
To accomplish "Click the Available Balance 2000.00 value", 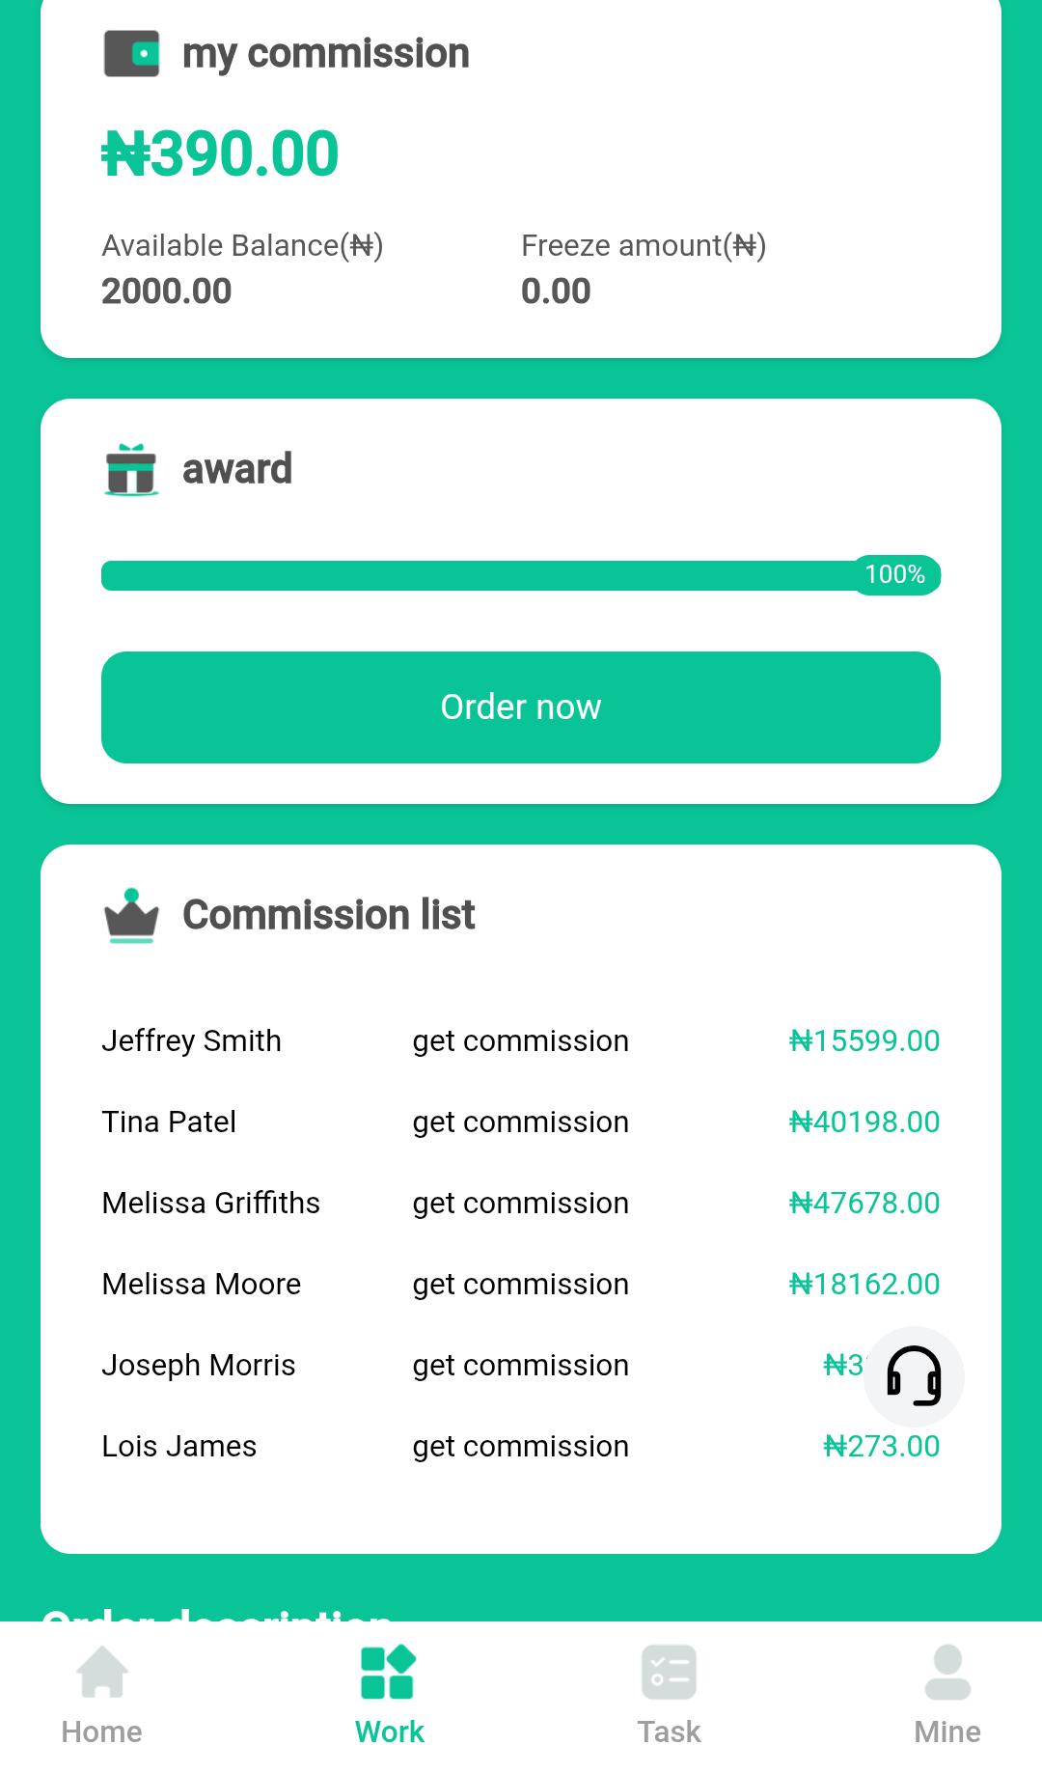I will (167, 291).
